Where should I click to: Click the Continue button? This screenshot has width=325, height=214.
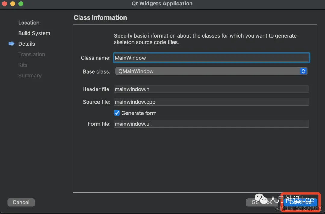(300, 202)
